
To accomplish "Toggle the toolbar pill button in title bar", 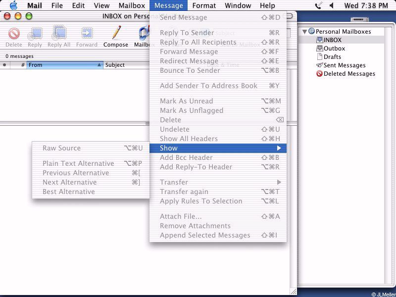I will (290, 16).
